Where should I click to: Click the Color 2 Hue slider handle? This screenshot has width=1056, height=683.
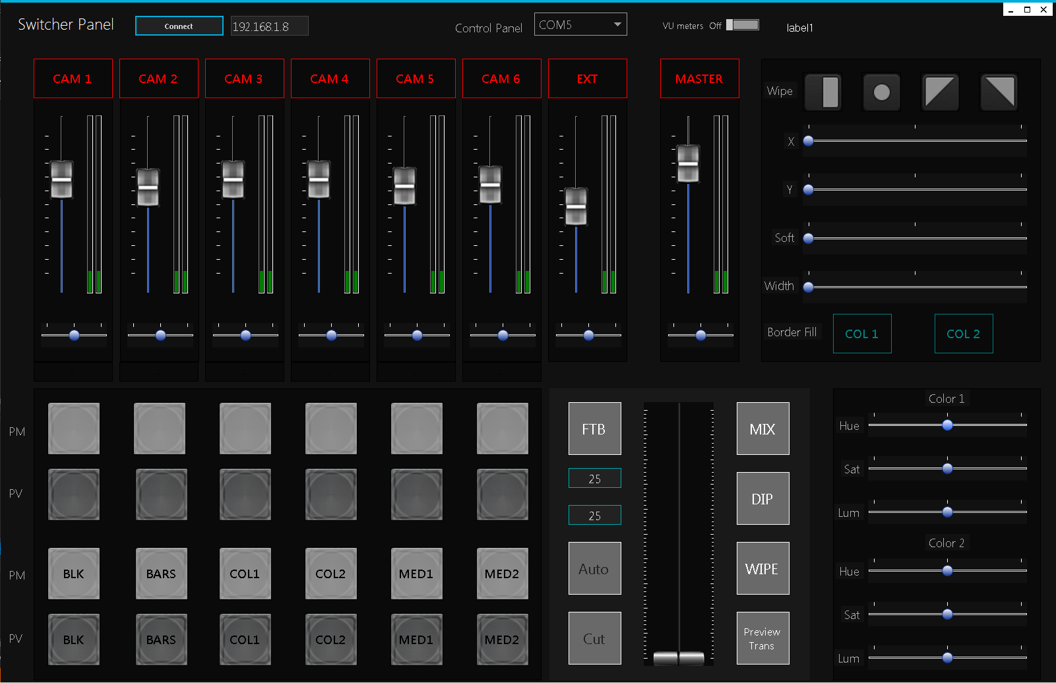tap(947, 571)
